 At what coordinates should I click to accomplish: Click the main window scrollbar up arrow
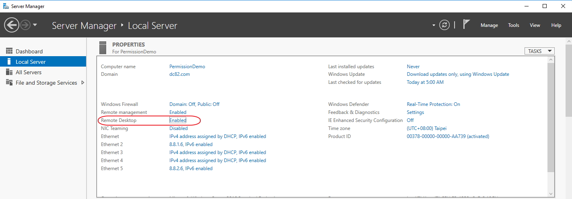tap(568, 41)
